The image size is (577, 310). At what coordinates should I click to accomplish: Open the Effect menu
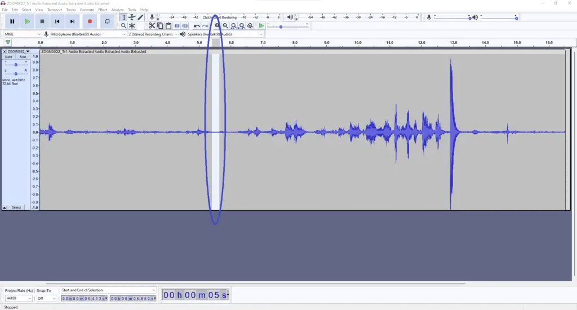(x=103, y=10)
